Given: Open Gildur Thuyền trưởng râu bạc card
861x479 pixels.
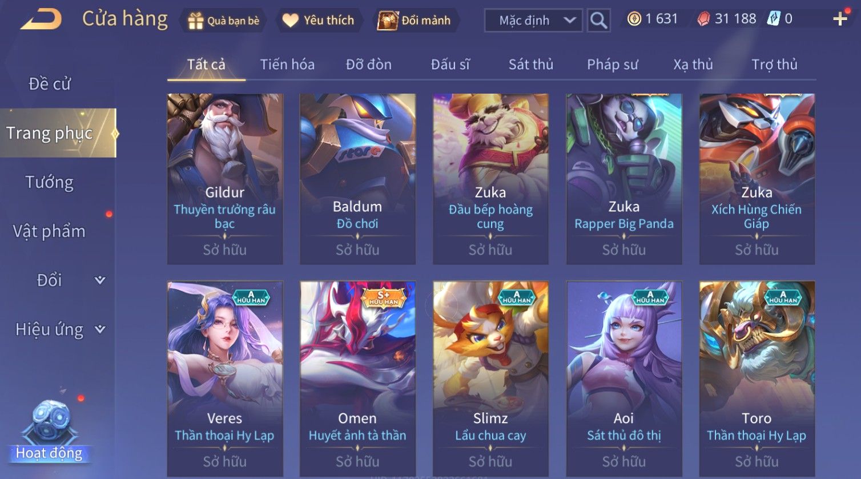Looking at the screenshot, I should [225, 179].
